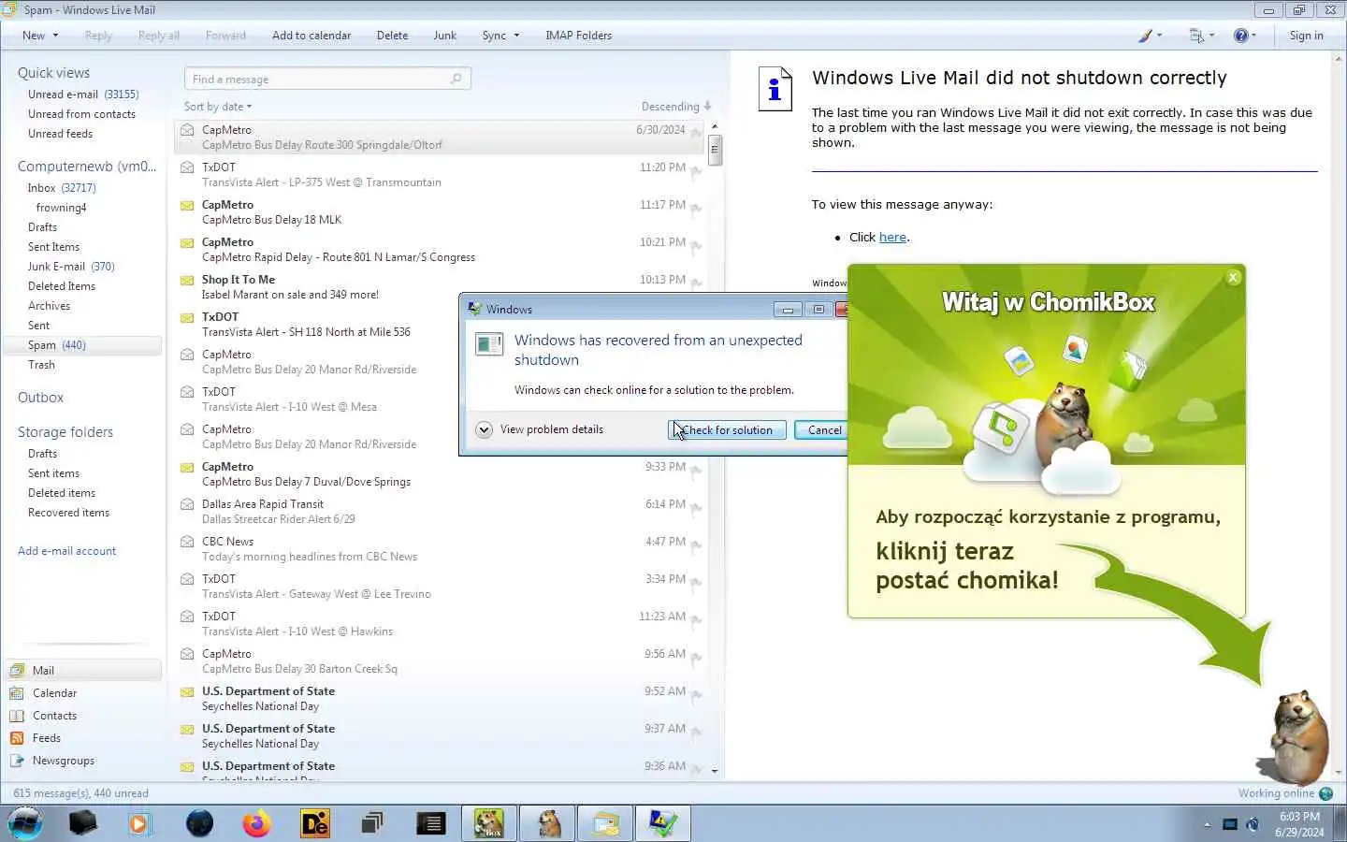This screenshot has width=1347, height=842.
Task: Click the Working online globe icon
Action: [x=1325, y=793]
